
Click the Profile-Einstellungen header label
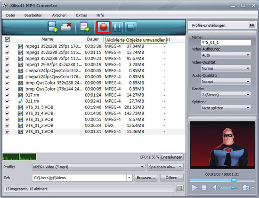coord(209,25)
